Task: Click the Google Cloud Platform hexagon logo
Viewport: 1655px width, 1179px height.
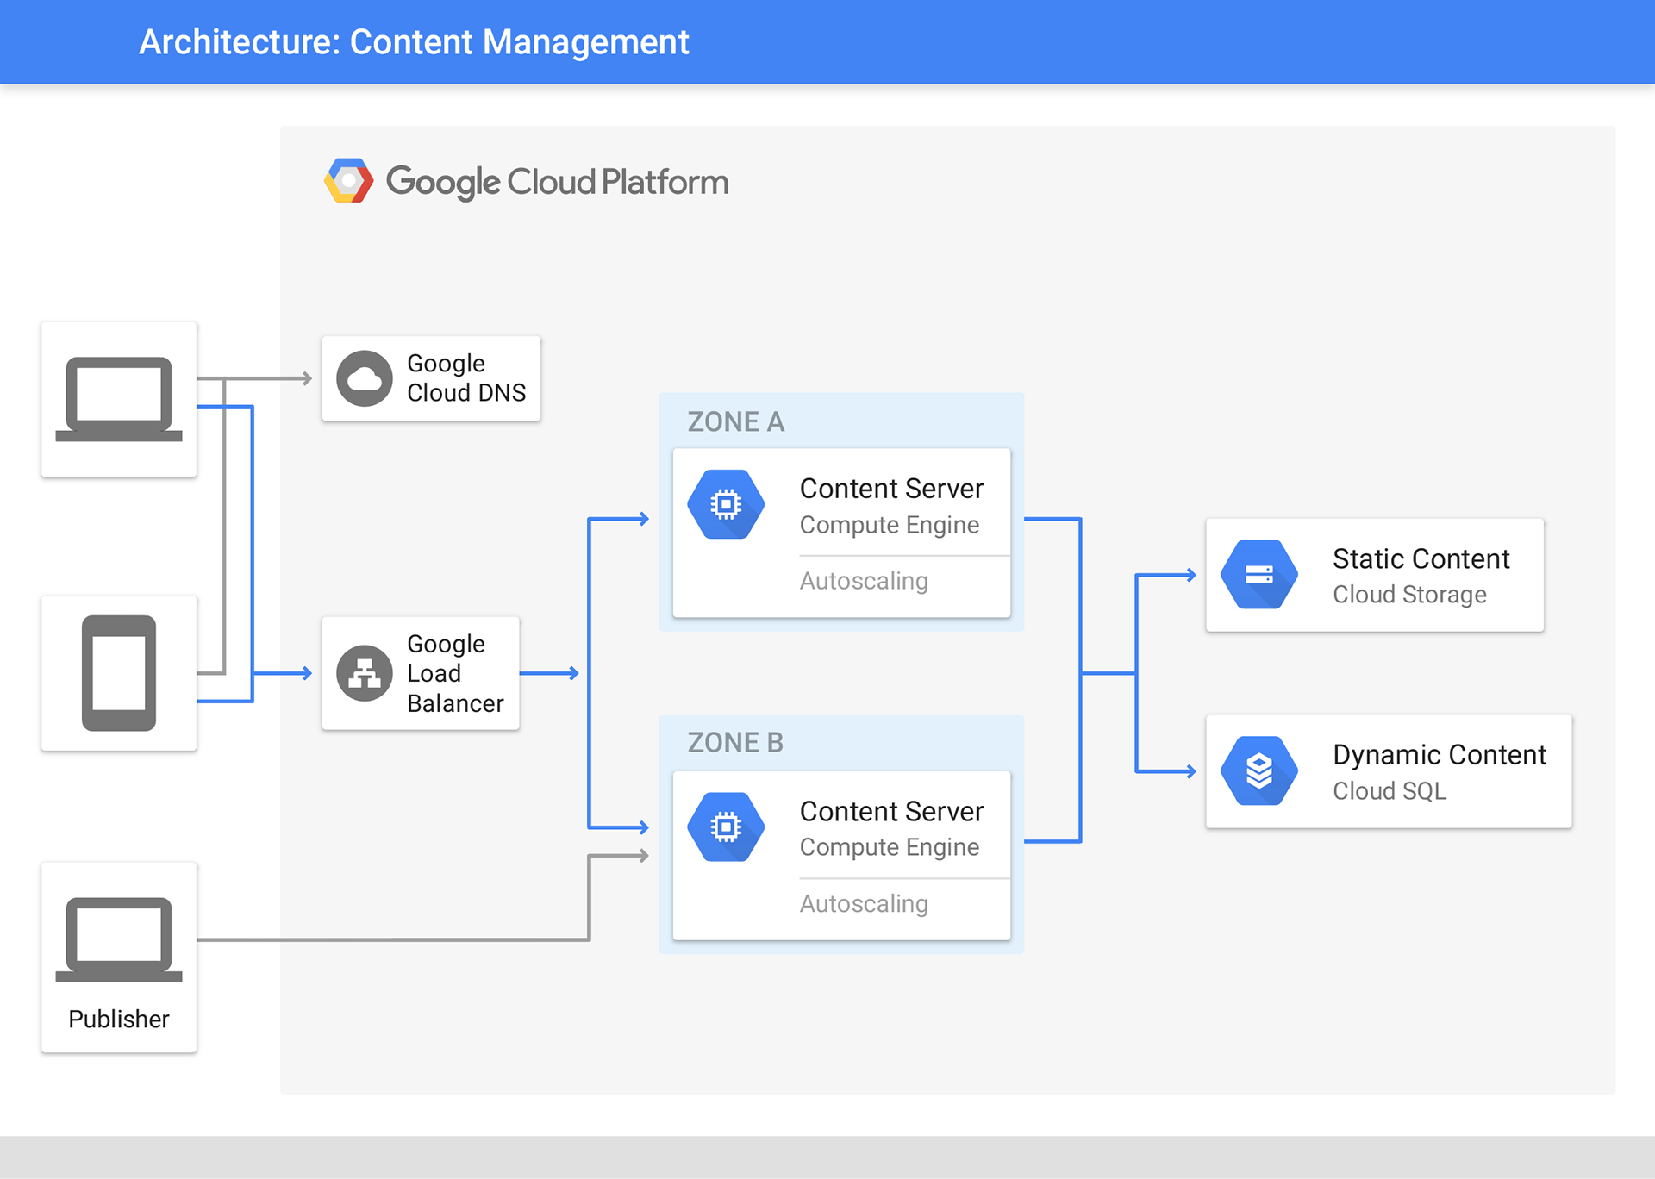Action: [x=348, y=181]
